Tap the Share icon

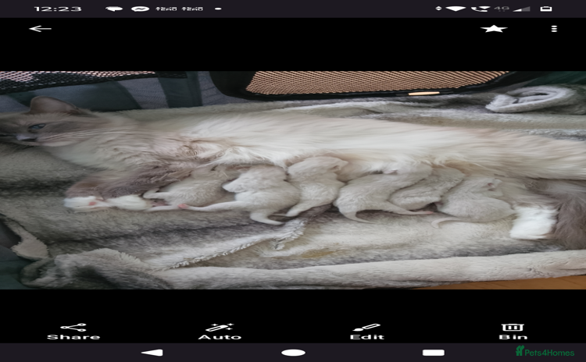click(x=73, y=328)
